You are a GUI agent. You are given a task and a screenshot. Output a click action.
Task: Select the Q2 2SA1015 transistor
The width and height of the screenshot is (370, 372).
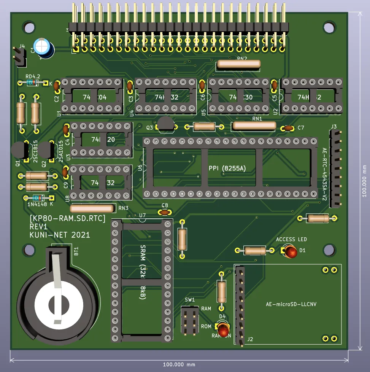pos(46,150)
